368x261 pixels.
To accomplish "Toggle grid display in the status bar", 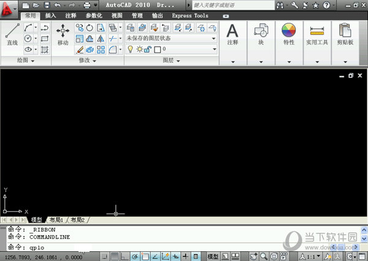I will coord(113,256).
